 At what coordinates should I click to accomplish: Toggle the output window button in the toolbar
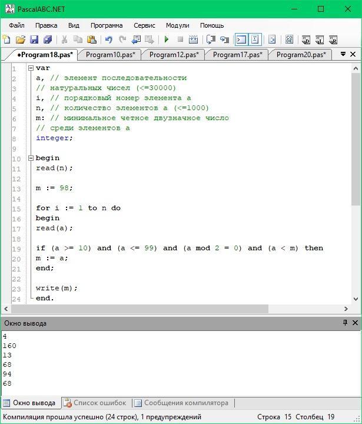(241, 40)
